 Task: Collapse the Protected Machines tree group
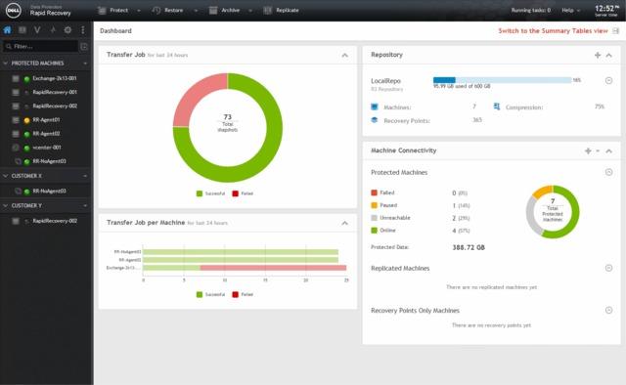6,64
